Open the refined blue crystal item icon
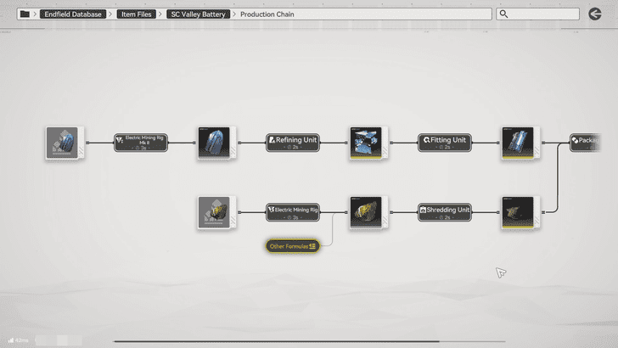Image resolution: width=618 pixels, height=348 pixels. (367, 143)
